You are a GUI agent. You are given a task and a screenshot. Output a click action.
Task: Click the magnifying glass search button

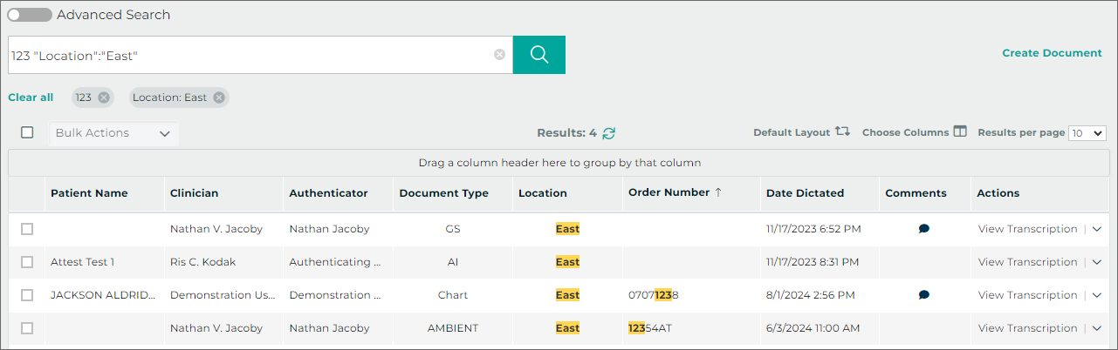[x=538, y=55]
